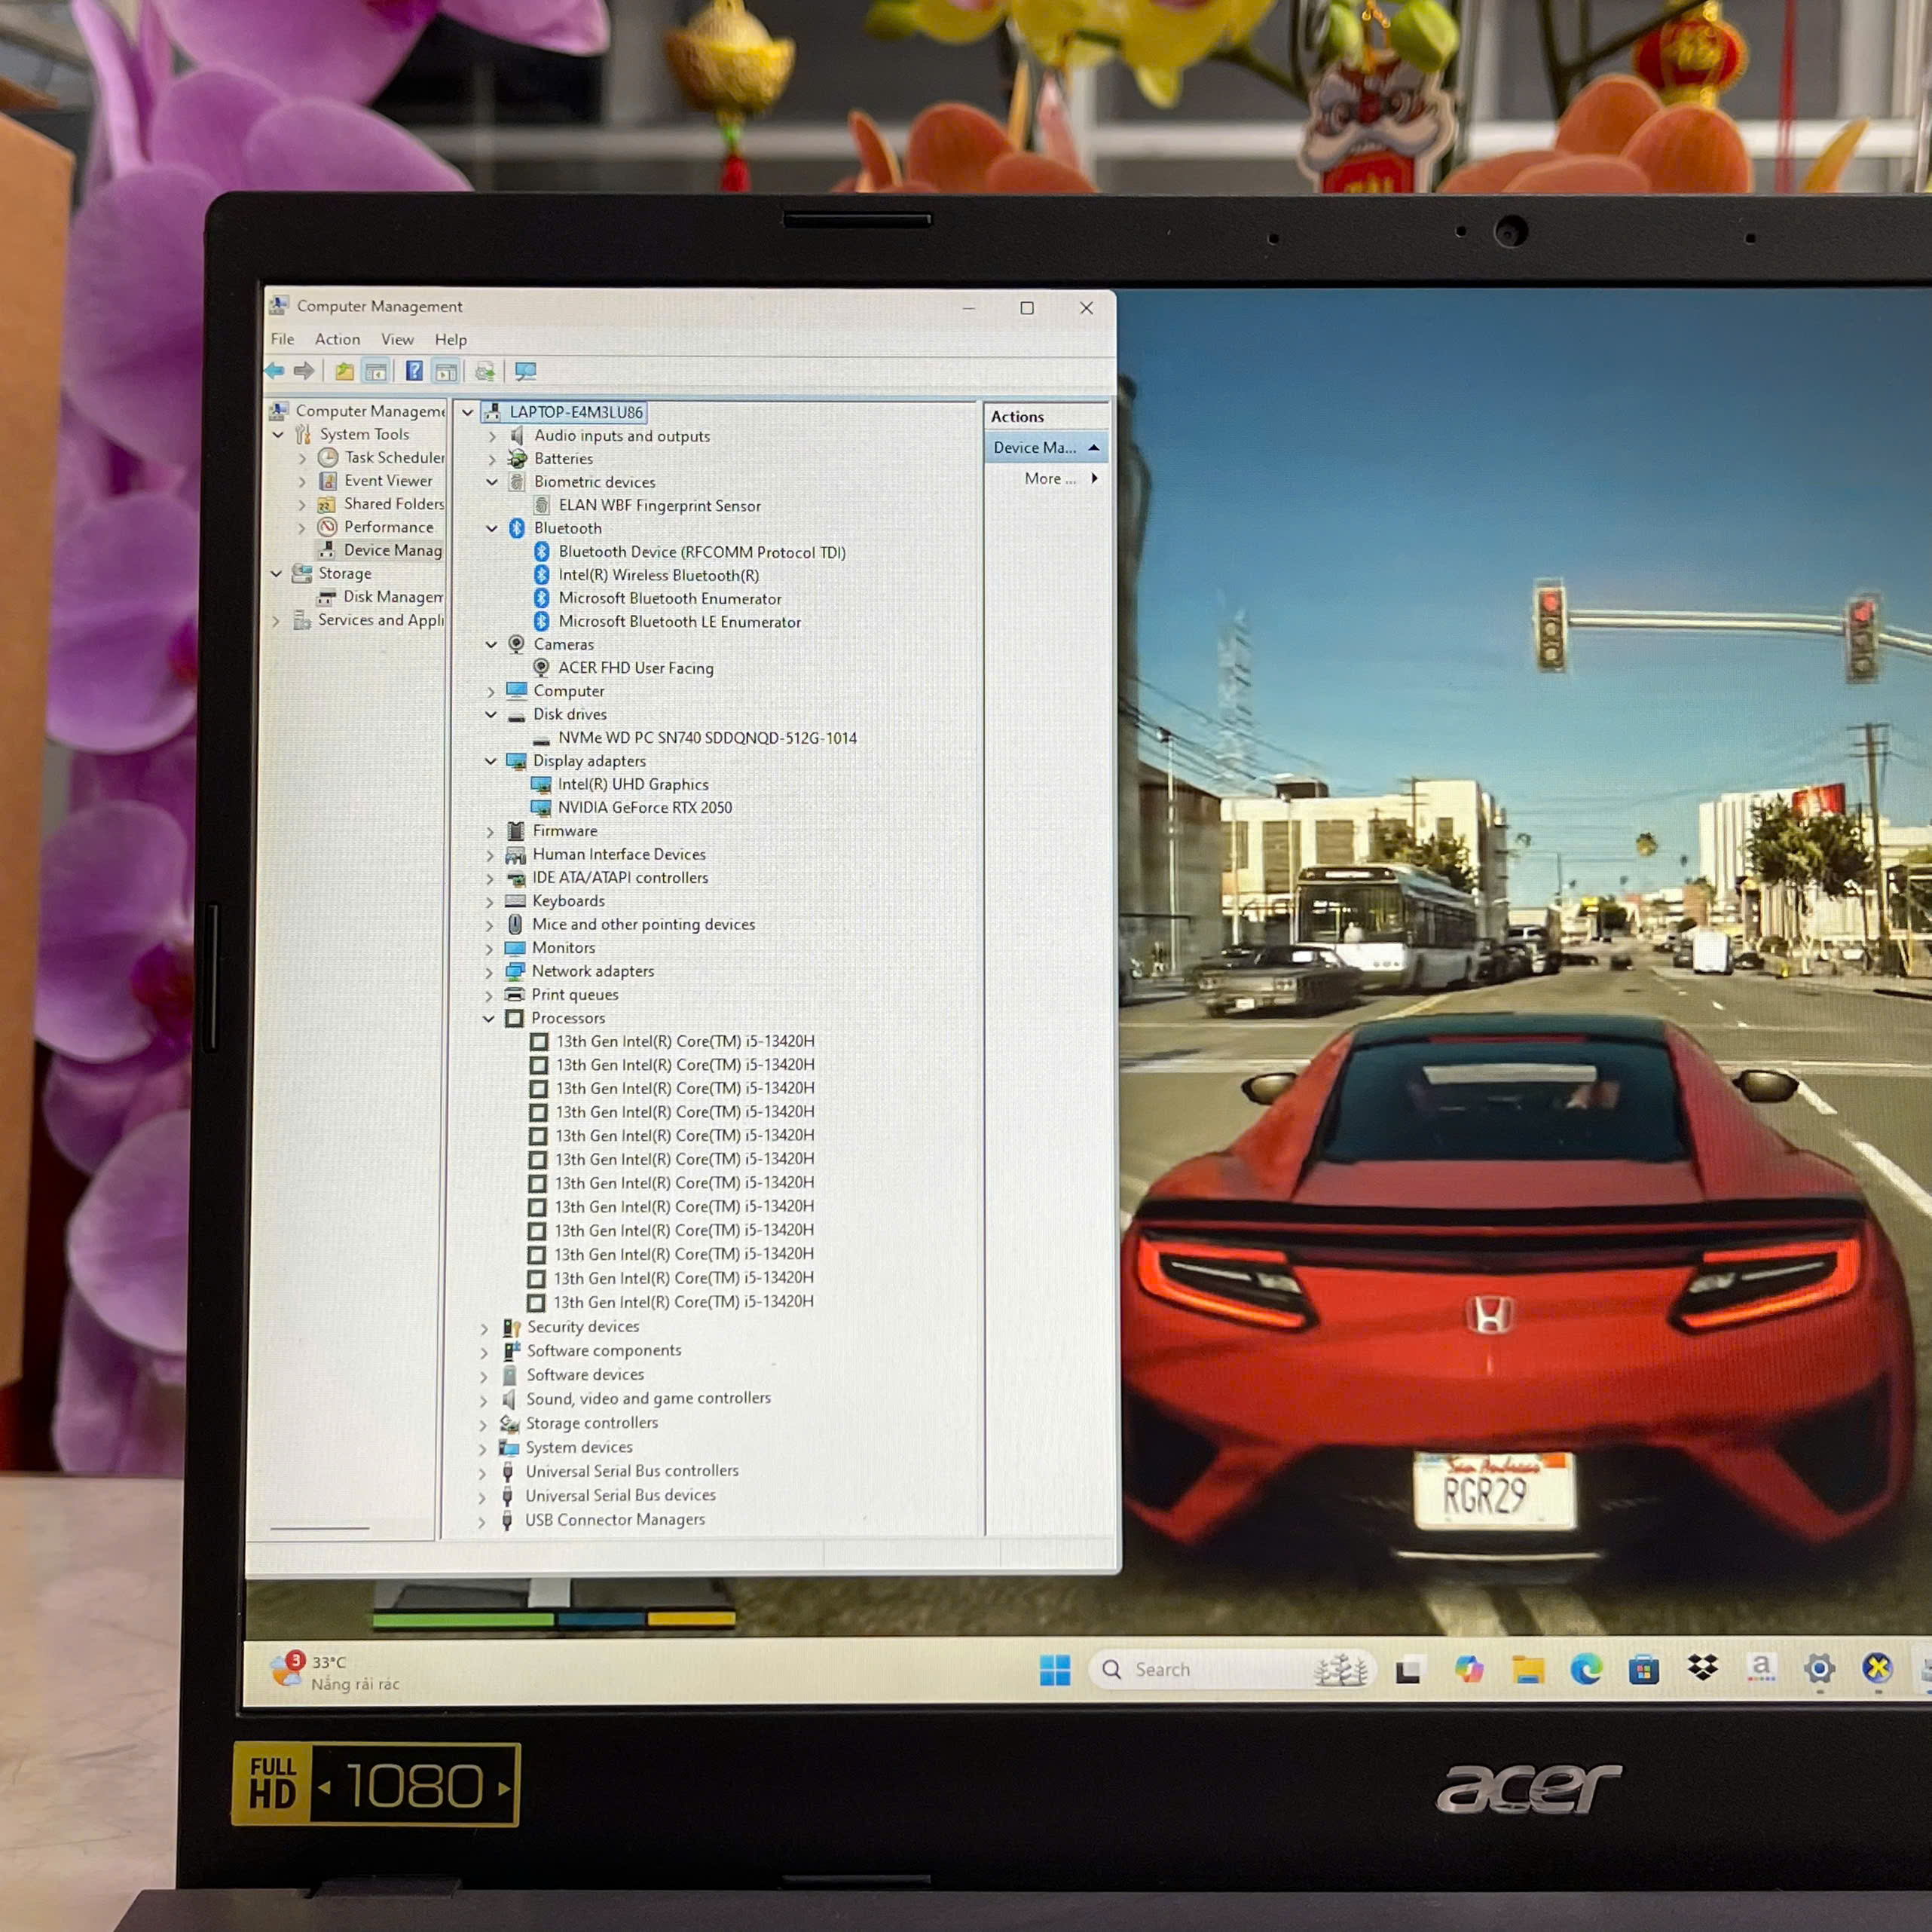Click the taskbar Search box
This screenshot has width=1932, height=1932.
pos(1232,1669)
